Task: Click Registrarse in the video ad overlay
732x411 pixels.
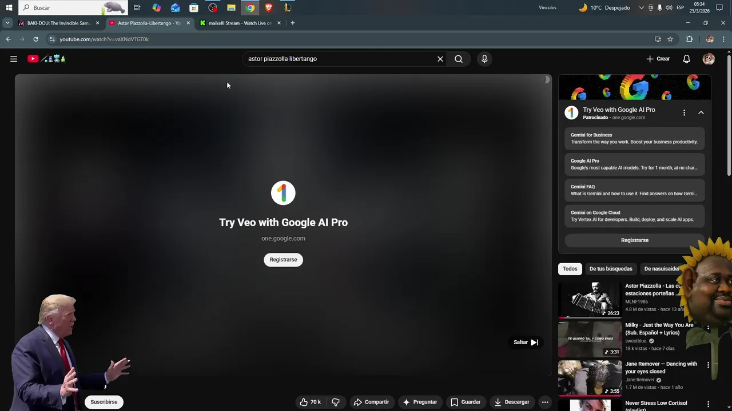Action: coord(283,260)
